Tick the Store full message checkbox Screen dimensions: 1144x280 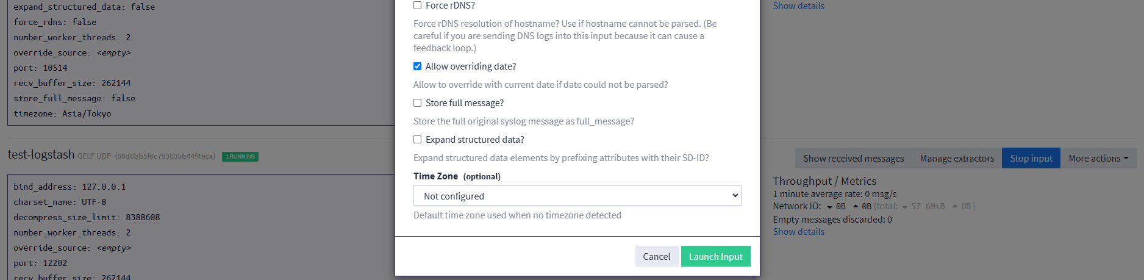[418, 103]
